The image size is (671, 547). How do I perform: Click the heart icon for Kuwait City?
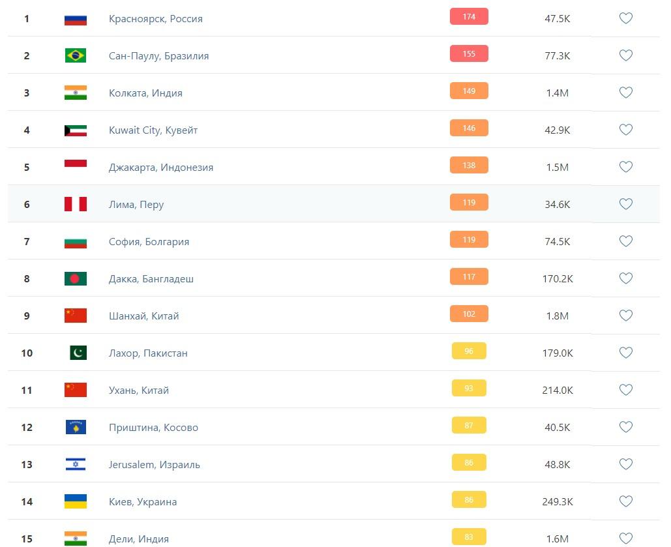coord(625,130)
